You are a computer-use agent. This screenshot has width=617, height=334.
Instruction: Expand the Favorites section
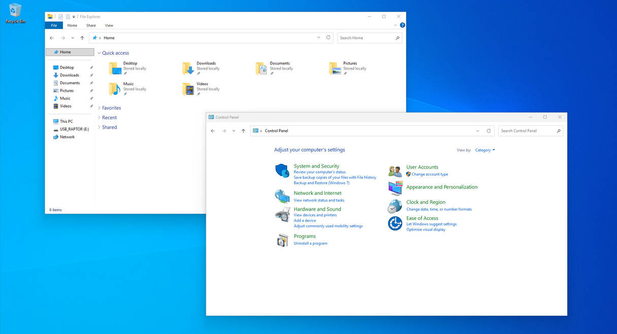point(99,108)
